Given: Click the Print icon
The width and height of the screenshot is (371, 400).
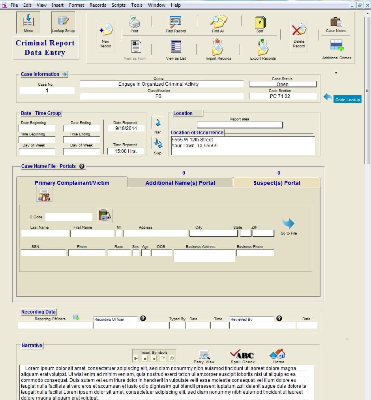Looking at the screenshot, I should pos(134,22).
